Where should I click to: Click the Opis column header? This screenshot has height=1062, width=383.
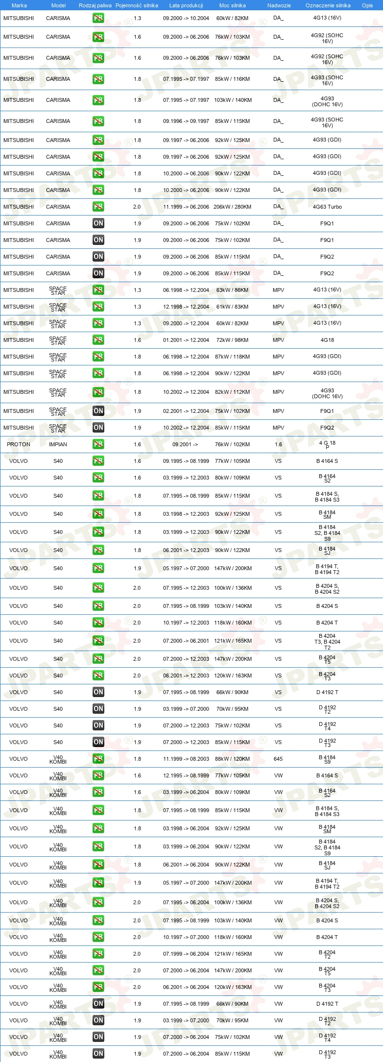[x=367, y=5]
